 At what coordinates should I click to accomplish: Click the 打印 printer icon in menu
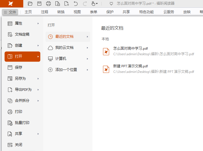(x=10, y=112)
